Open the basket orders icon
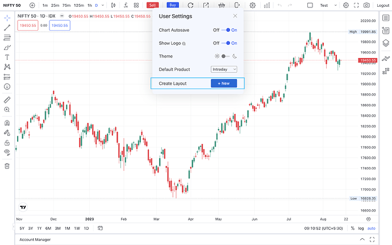Screen dimensions: 392x245 222,5
